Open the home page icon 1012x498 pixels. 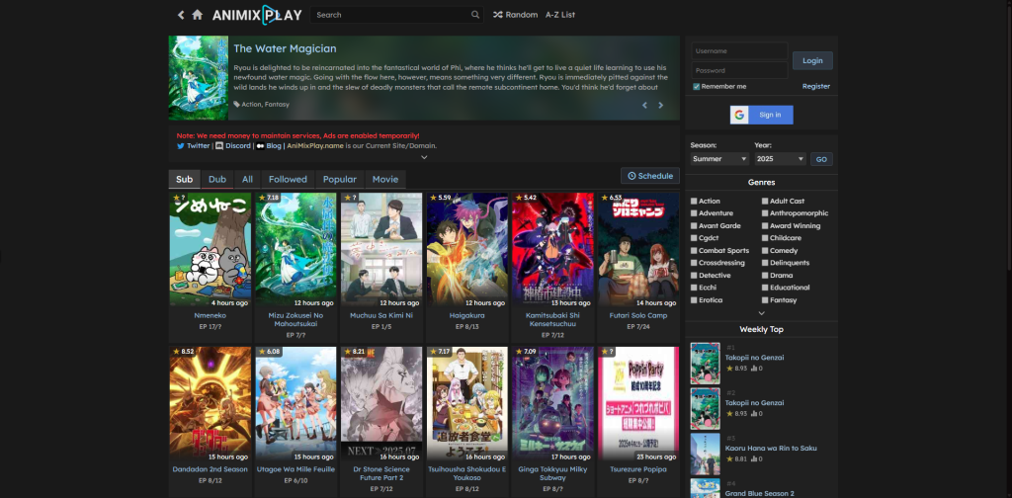198,15
